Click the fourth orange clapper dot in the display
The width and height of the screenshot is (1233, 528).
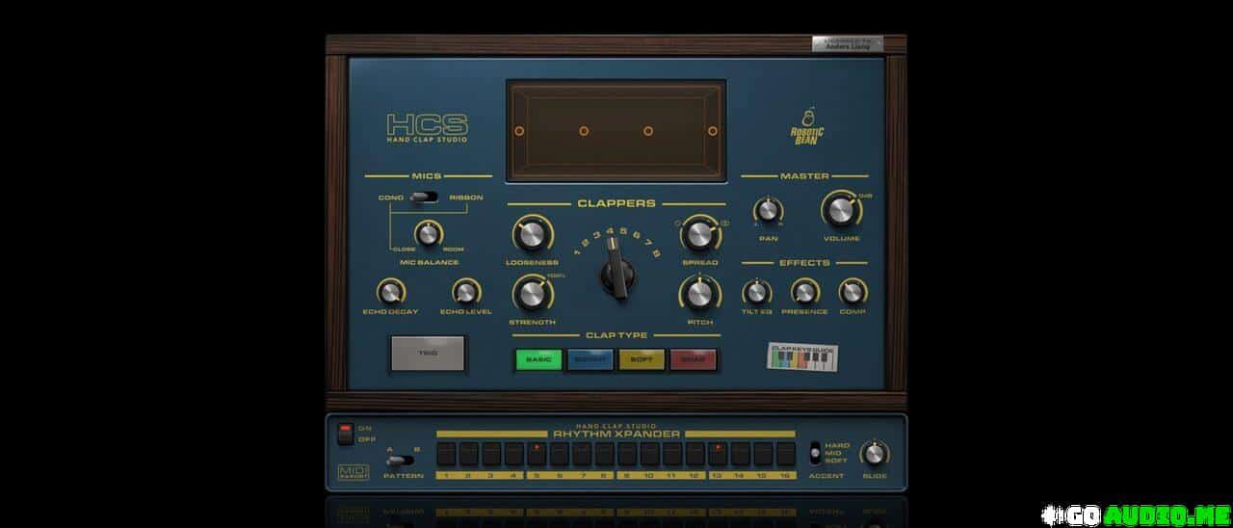click(712, 130)
